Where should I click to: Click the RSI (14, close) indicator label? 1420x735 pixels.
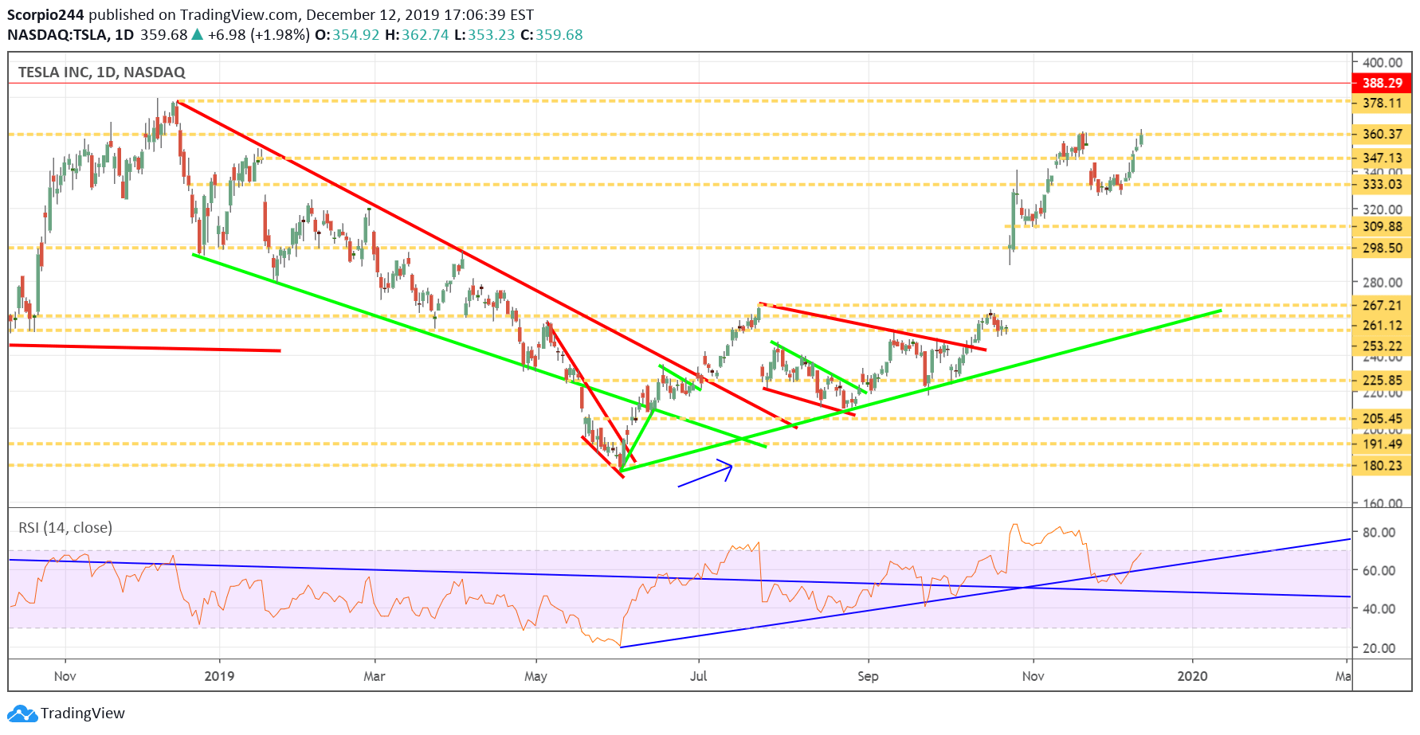pos(65,528)
